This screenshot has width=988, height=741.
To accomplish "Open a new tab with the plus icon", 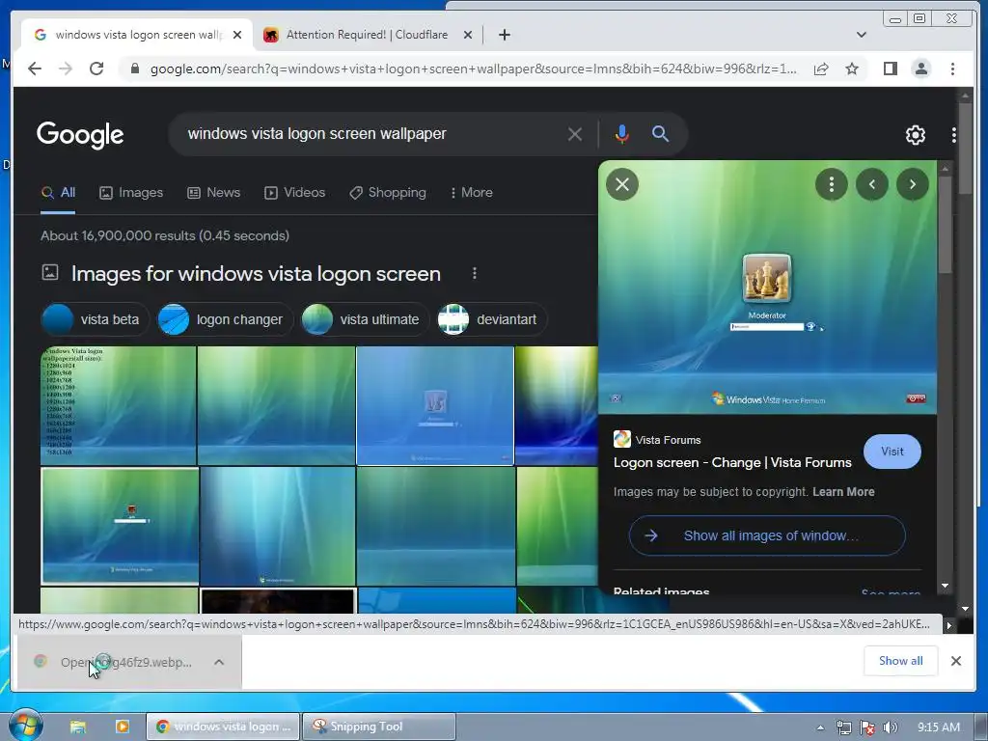I will (x=504, y=35).
